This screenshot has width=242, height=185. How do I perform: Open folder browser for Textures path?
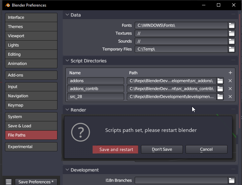[231, 33]
